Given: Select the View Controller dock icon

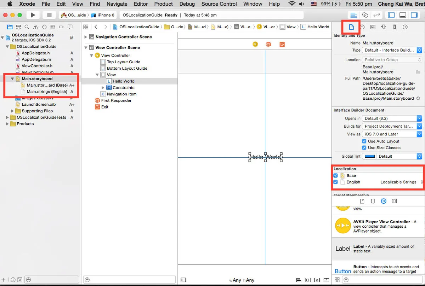Looking at the screenshot, I should 255,44.
